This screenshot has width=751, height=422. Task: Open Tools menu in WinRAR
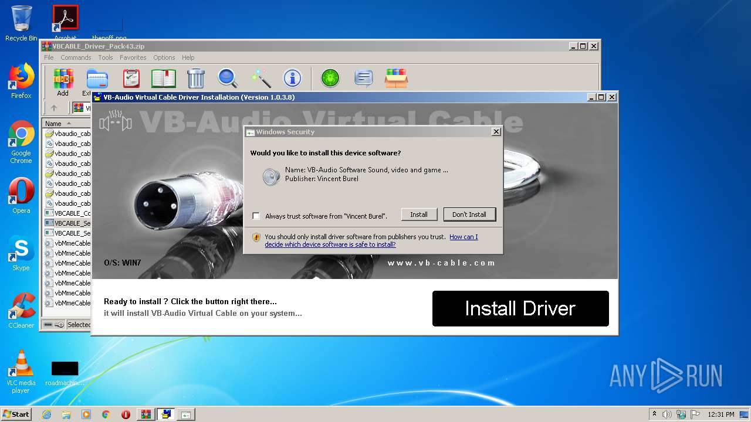pos(106,57)
